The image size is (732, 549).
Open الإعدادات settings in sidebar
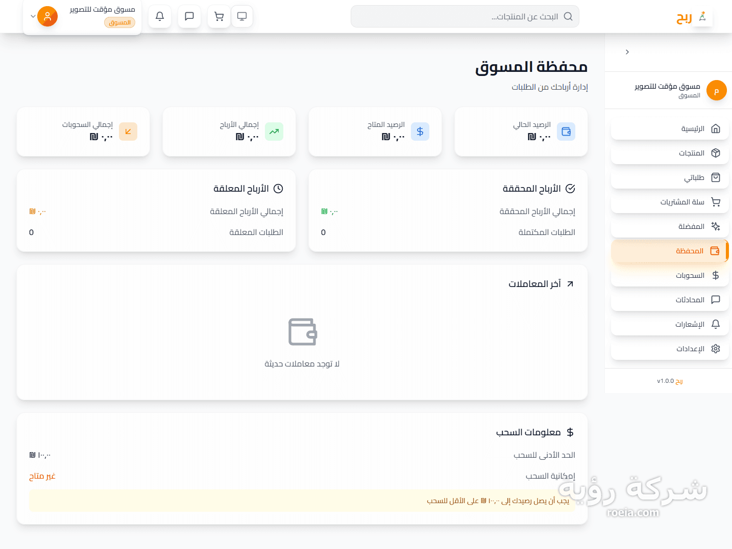pos(670,349)
